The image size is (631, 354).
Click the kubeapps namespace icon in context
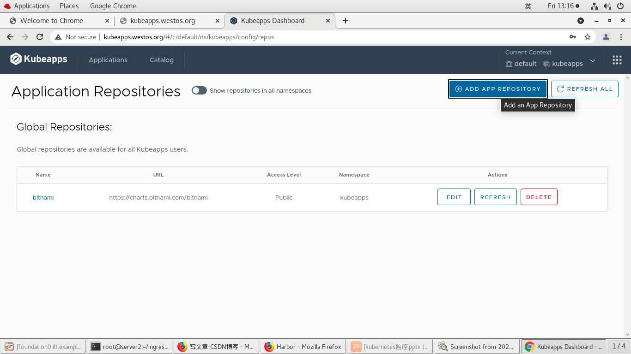546,64
